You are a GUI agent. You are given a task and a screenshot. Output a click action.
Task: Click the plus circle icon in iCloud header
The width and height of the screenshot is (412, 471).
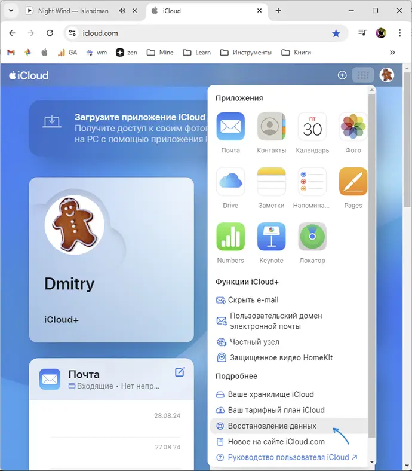[342, 75]
